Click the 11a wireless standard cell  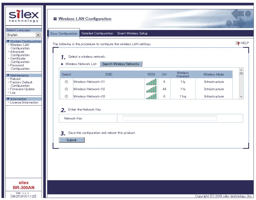183,89
